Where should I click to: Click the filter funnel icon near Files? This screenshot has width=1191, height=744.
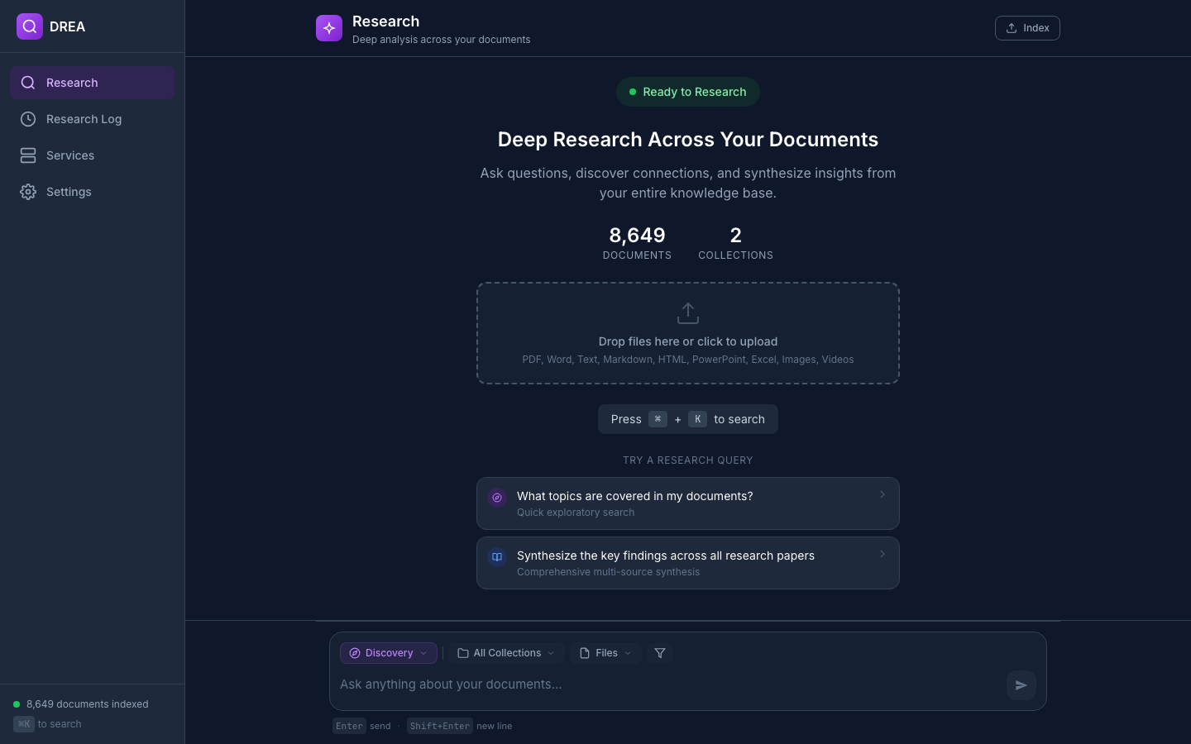pyautogui.click(x=659, y=653)
